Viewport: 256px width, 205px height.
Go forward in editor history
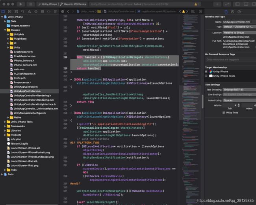(x=73, y=11)
